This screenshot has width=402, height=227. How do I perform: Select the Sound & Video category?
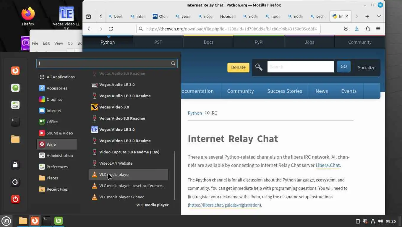pyautogui.click(x=57, y=133)
